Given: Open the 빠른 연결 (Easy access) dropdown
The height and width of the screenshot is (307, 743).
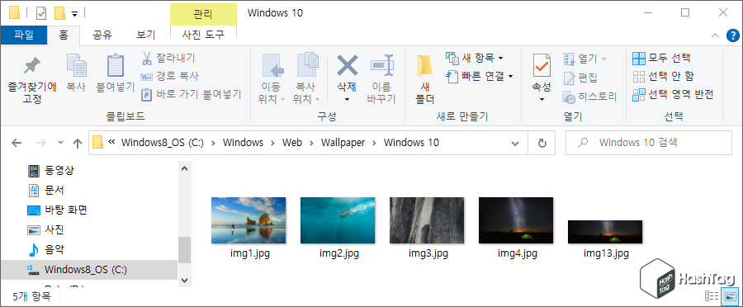Looking at the screenshot, I should pos(480,76).
